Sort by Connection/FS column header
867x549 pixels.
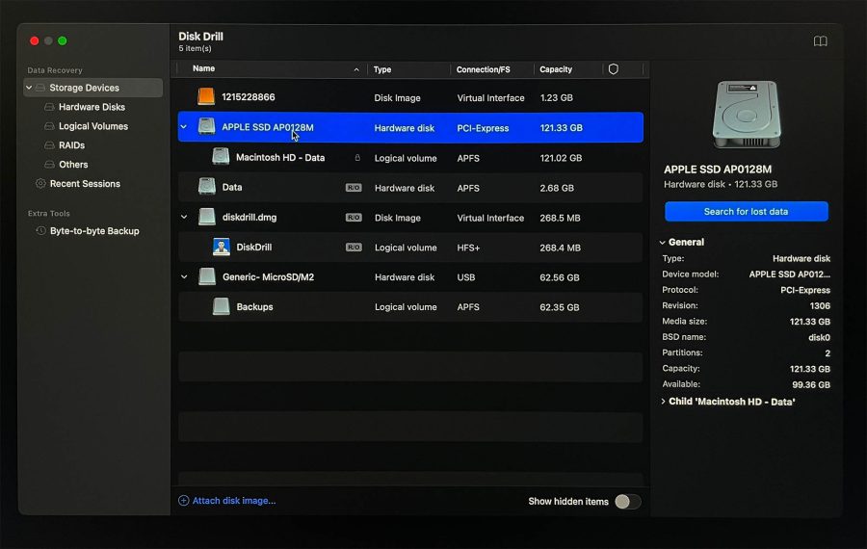tap(484, 69)
